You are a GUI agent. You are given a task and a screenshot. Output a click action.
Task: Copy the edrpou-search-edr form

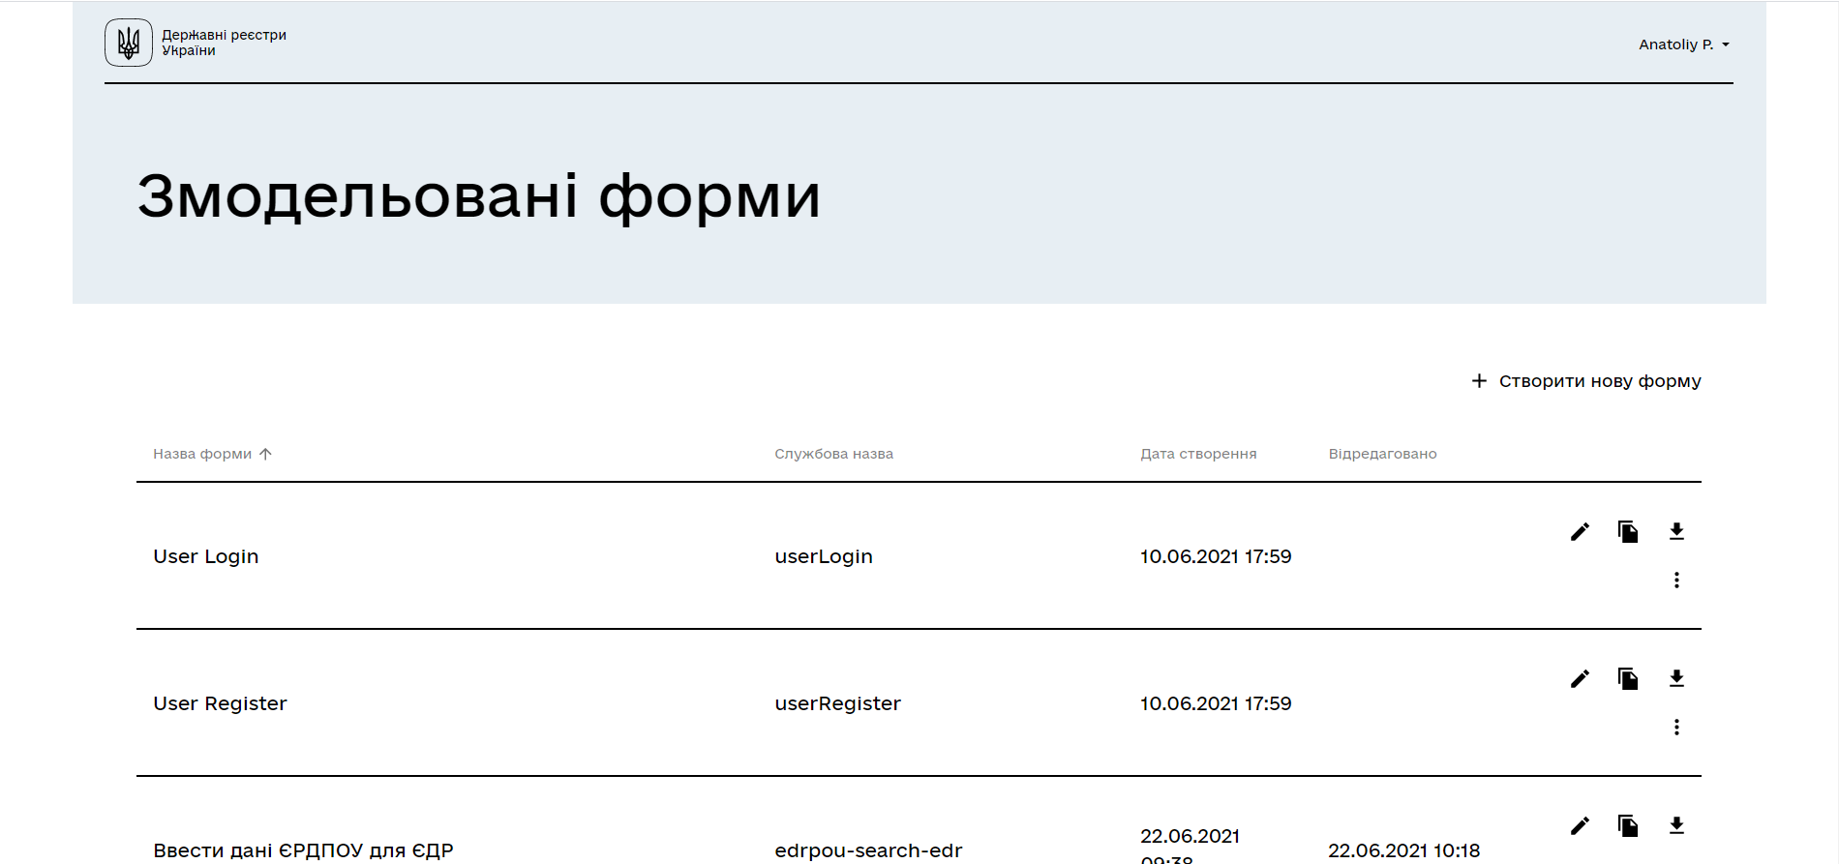pos(1628,825)
